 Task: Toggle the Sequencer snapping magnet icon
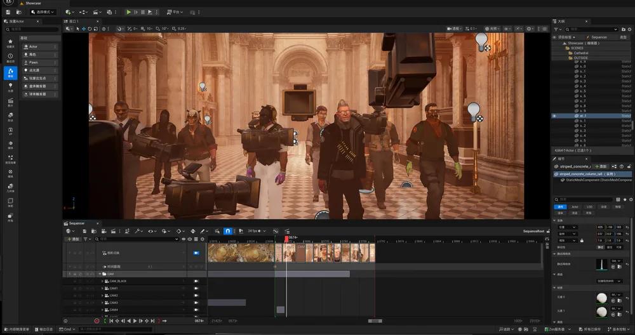[227, 231]
